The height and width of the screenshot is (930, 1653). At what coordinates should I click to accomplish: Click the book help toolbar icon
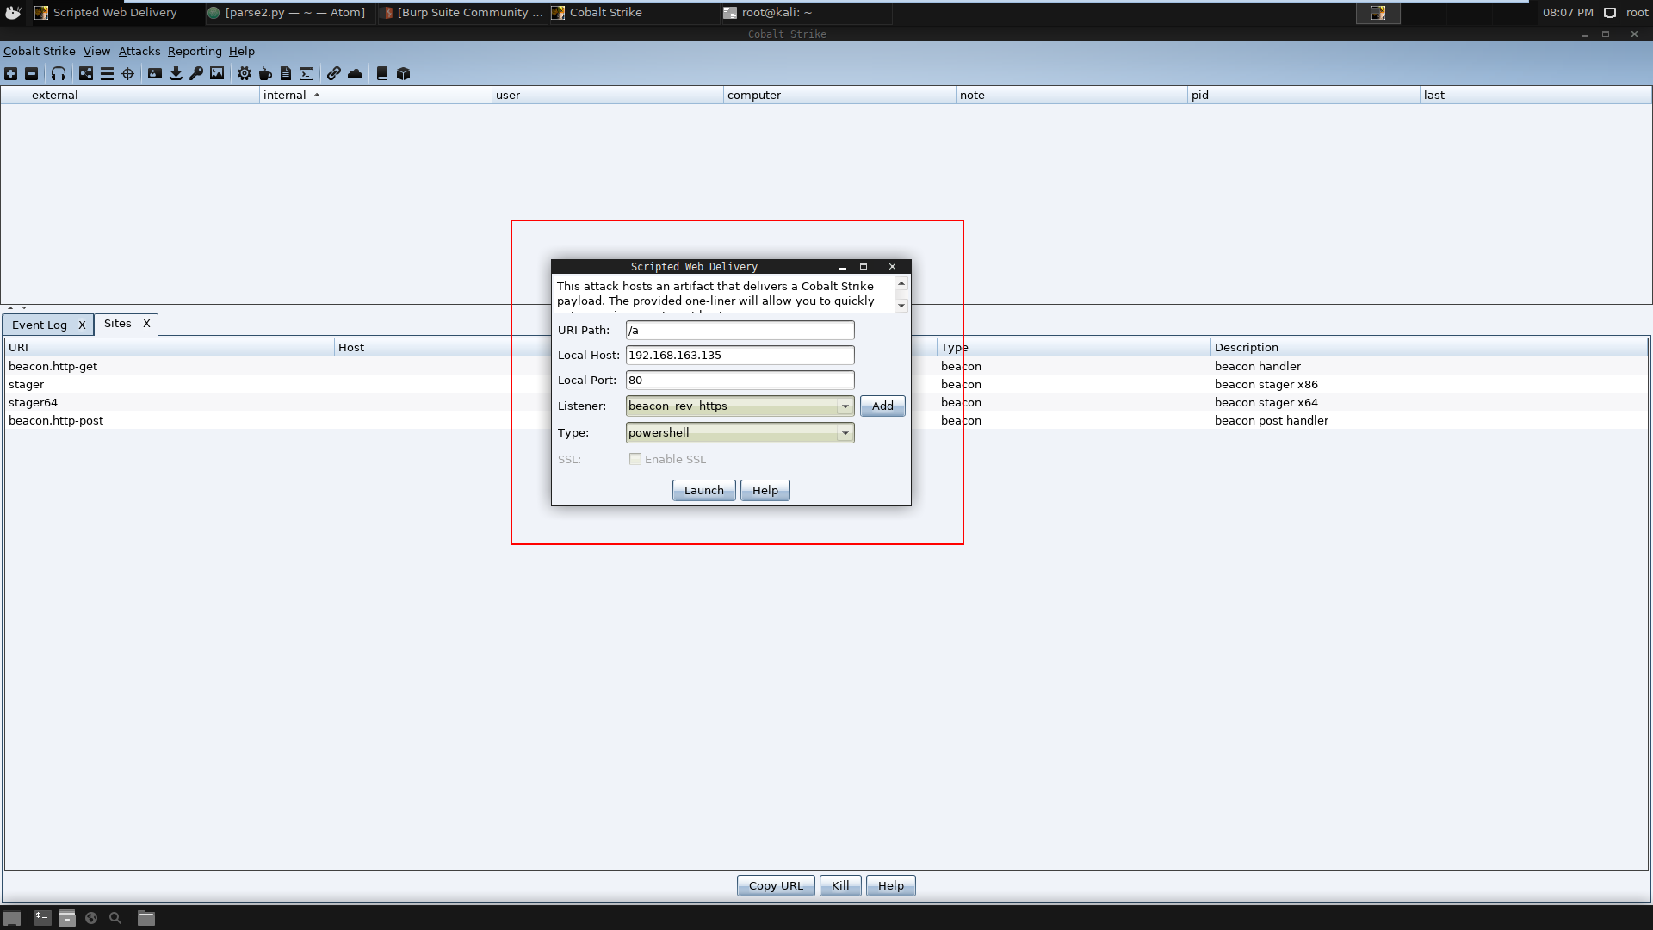tap(382, 74)
